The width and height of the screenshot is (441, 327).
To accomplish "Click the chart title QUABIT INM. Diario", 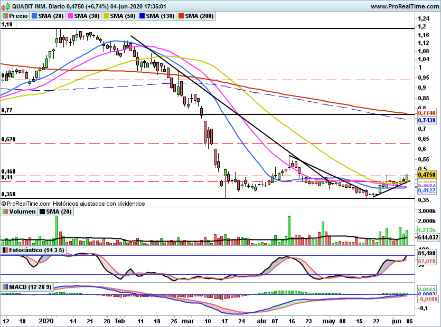I will pyautogui.click(x=39, y=6).
